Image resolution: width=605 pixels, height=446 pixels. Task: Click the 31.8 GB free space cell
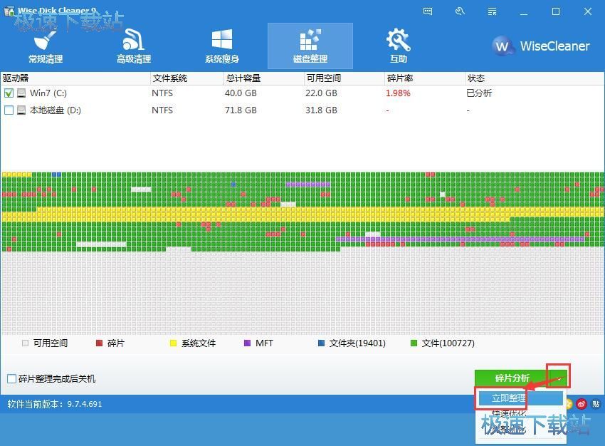click(322, 110)
